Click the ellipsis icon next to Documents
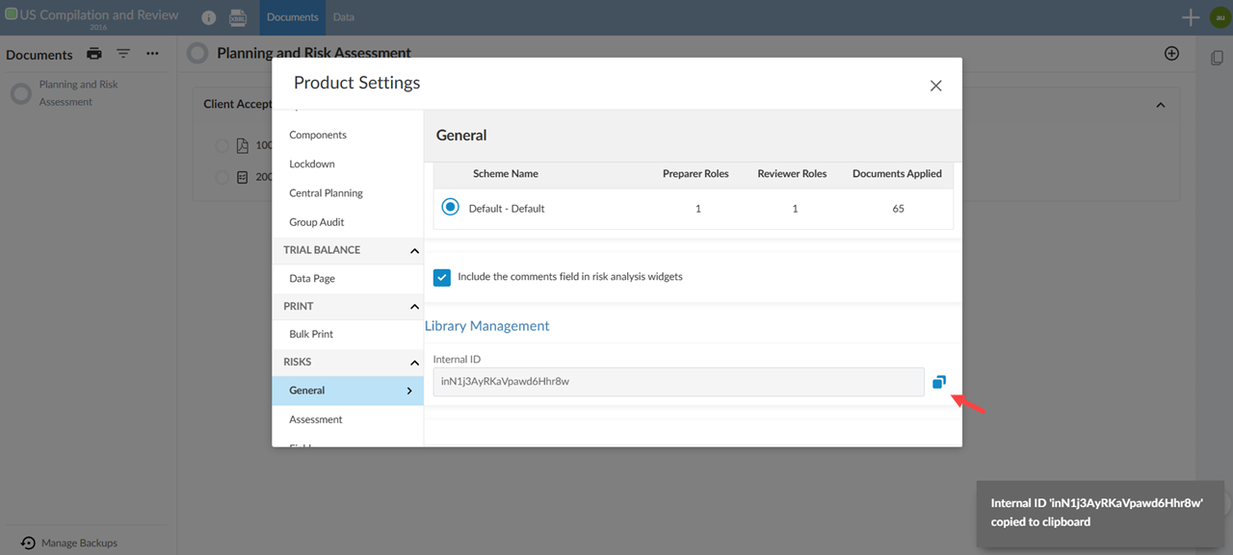The width and height of the screenshot is (1233, 555). point(152,54)
